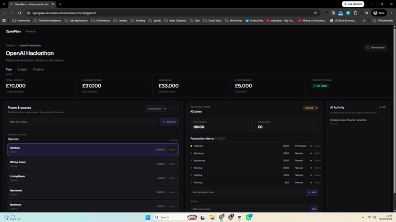
Task: Open the Job Applications bookmarks folder
Action: (76, 21)
